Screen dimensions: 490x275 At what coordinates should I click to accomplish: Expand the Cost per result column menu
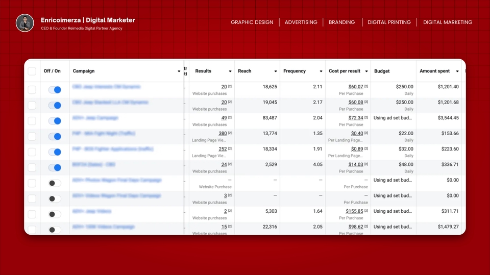tap(366, 71)
